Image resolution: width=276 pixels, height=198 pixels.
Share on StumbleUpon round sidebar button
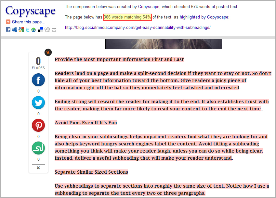coord(38,148)
